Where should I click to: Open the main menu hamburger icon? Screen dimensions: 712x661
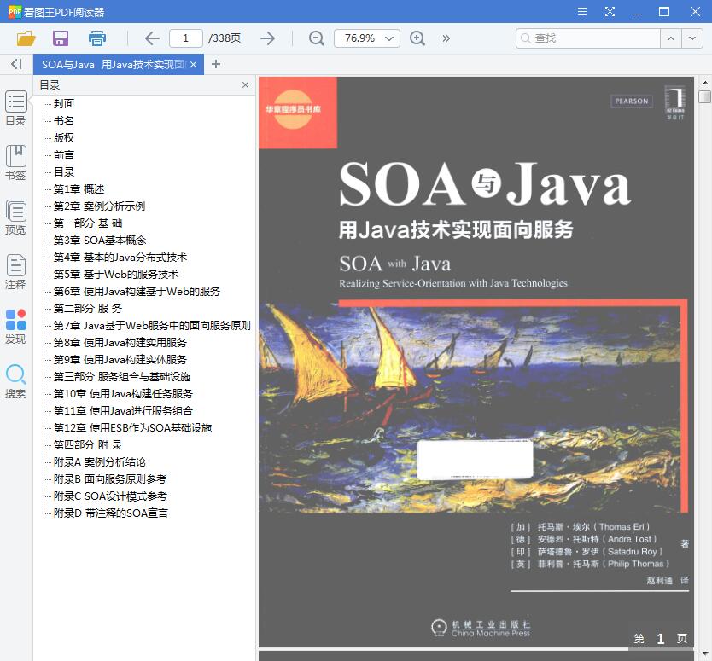[x=582, y=12]
